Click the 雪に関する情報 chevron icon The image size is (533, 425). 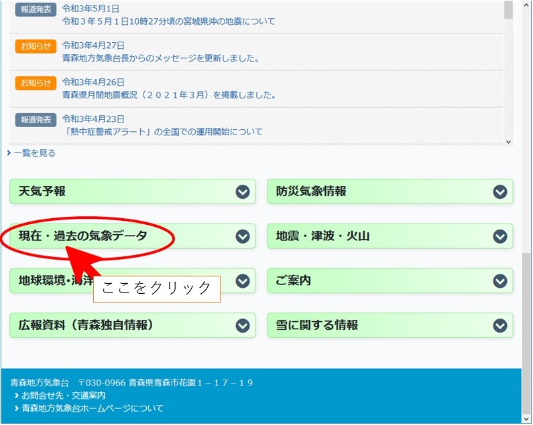pyautogui.click(x=499, y=325)
